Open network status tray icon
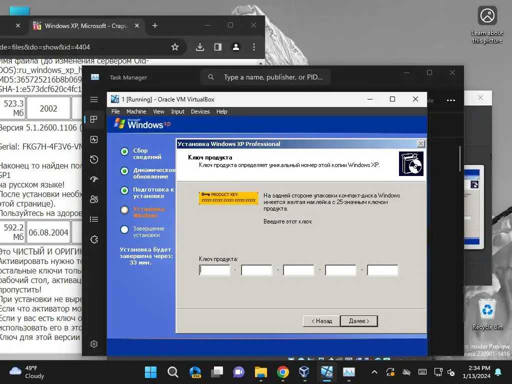This screenshot has width=512, height=384. [438, 372]
